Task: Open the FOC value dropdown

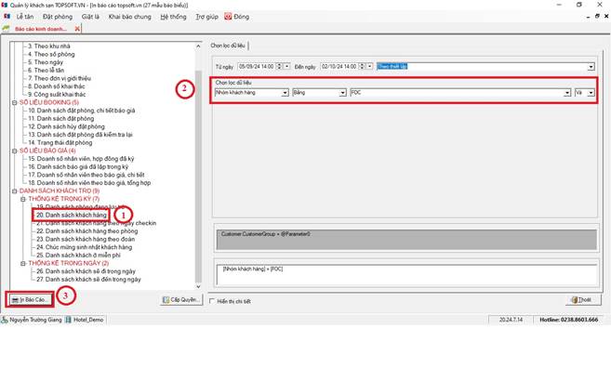Action: point(567,93)
